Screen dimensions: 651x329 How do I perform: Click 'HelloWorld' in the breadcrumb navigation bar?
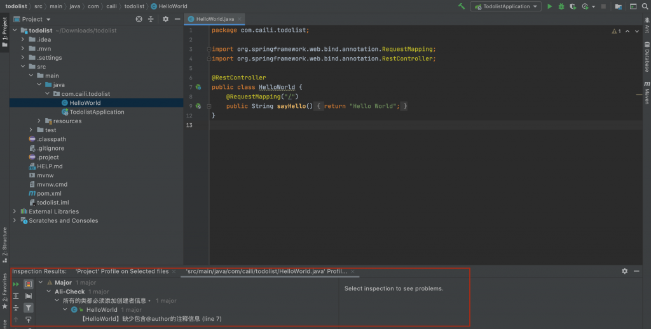(x=173, y=6)
